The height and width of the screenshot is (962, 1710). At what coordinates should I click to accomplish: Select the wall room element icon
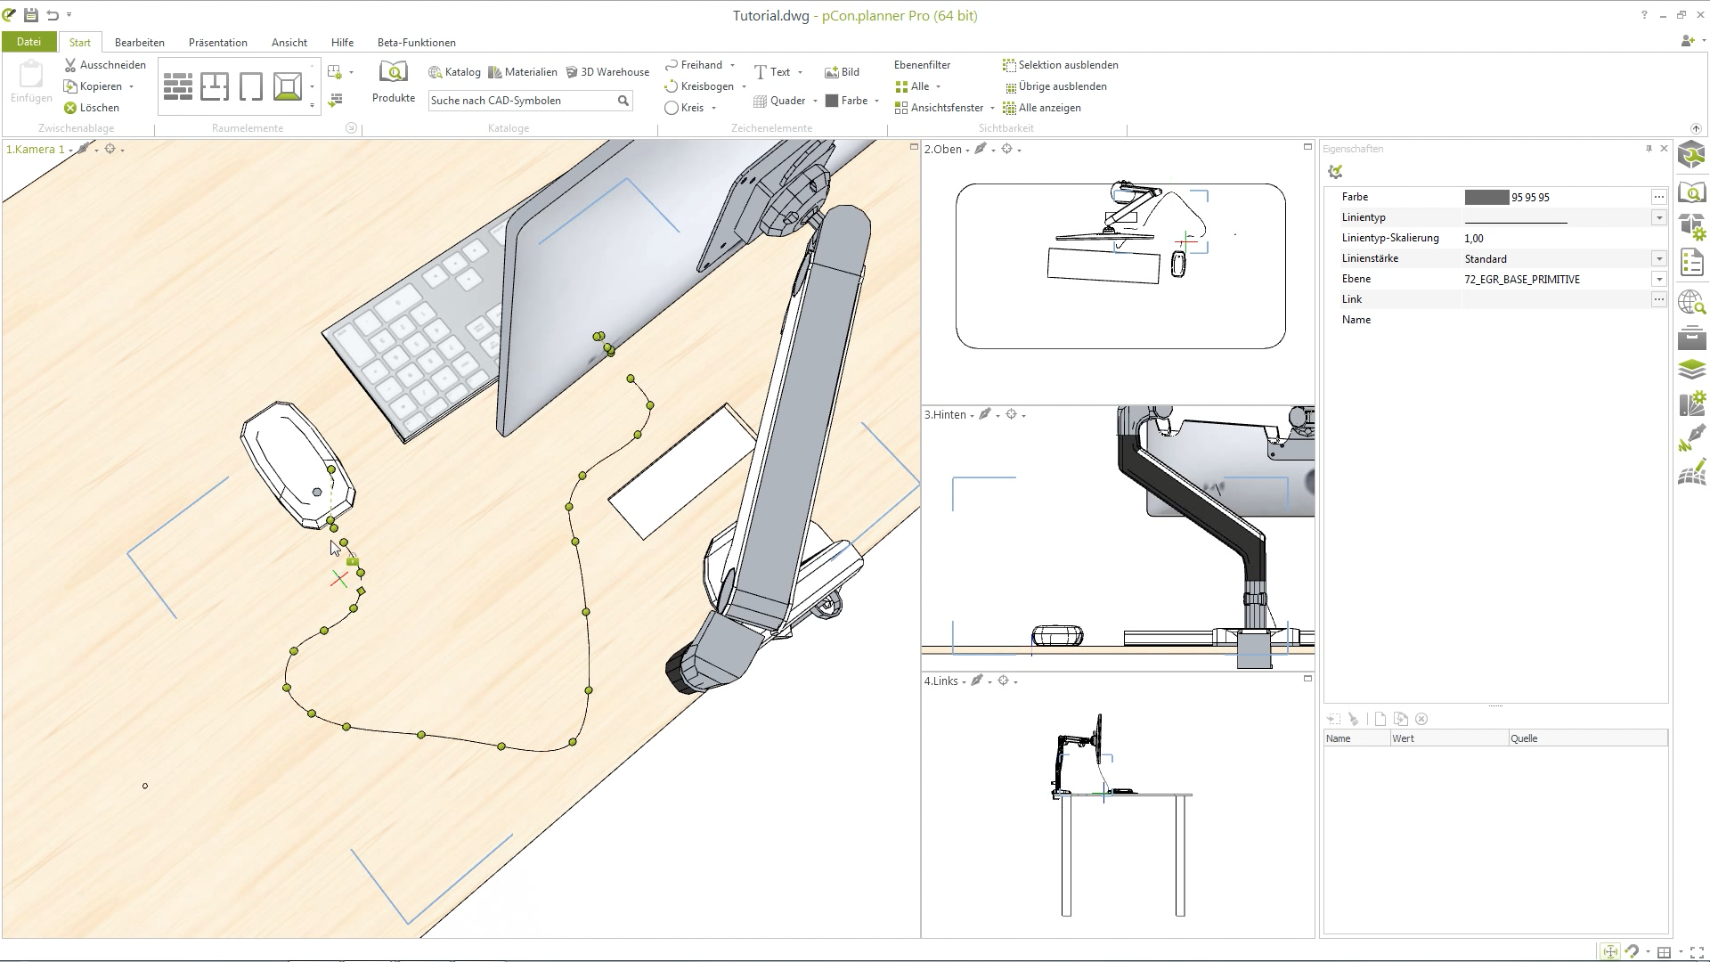(x=178, y=86)
